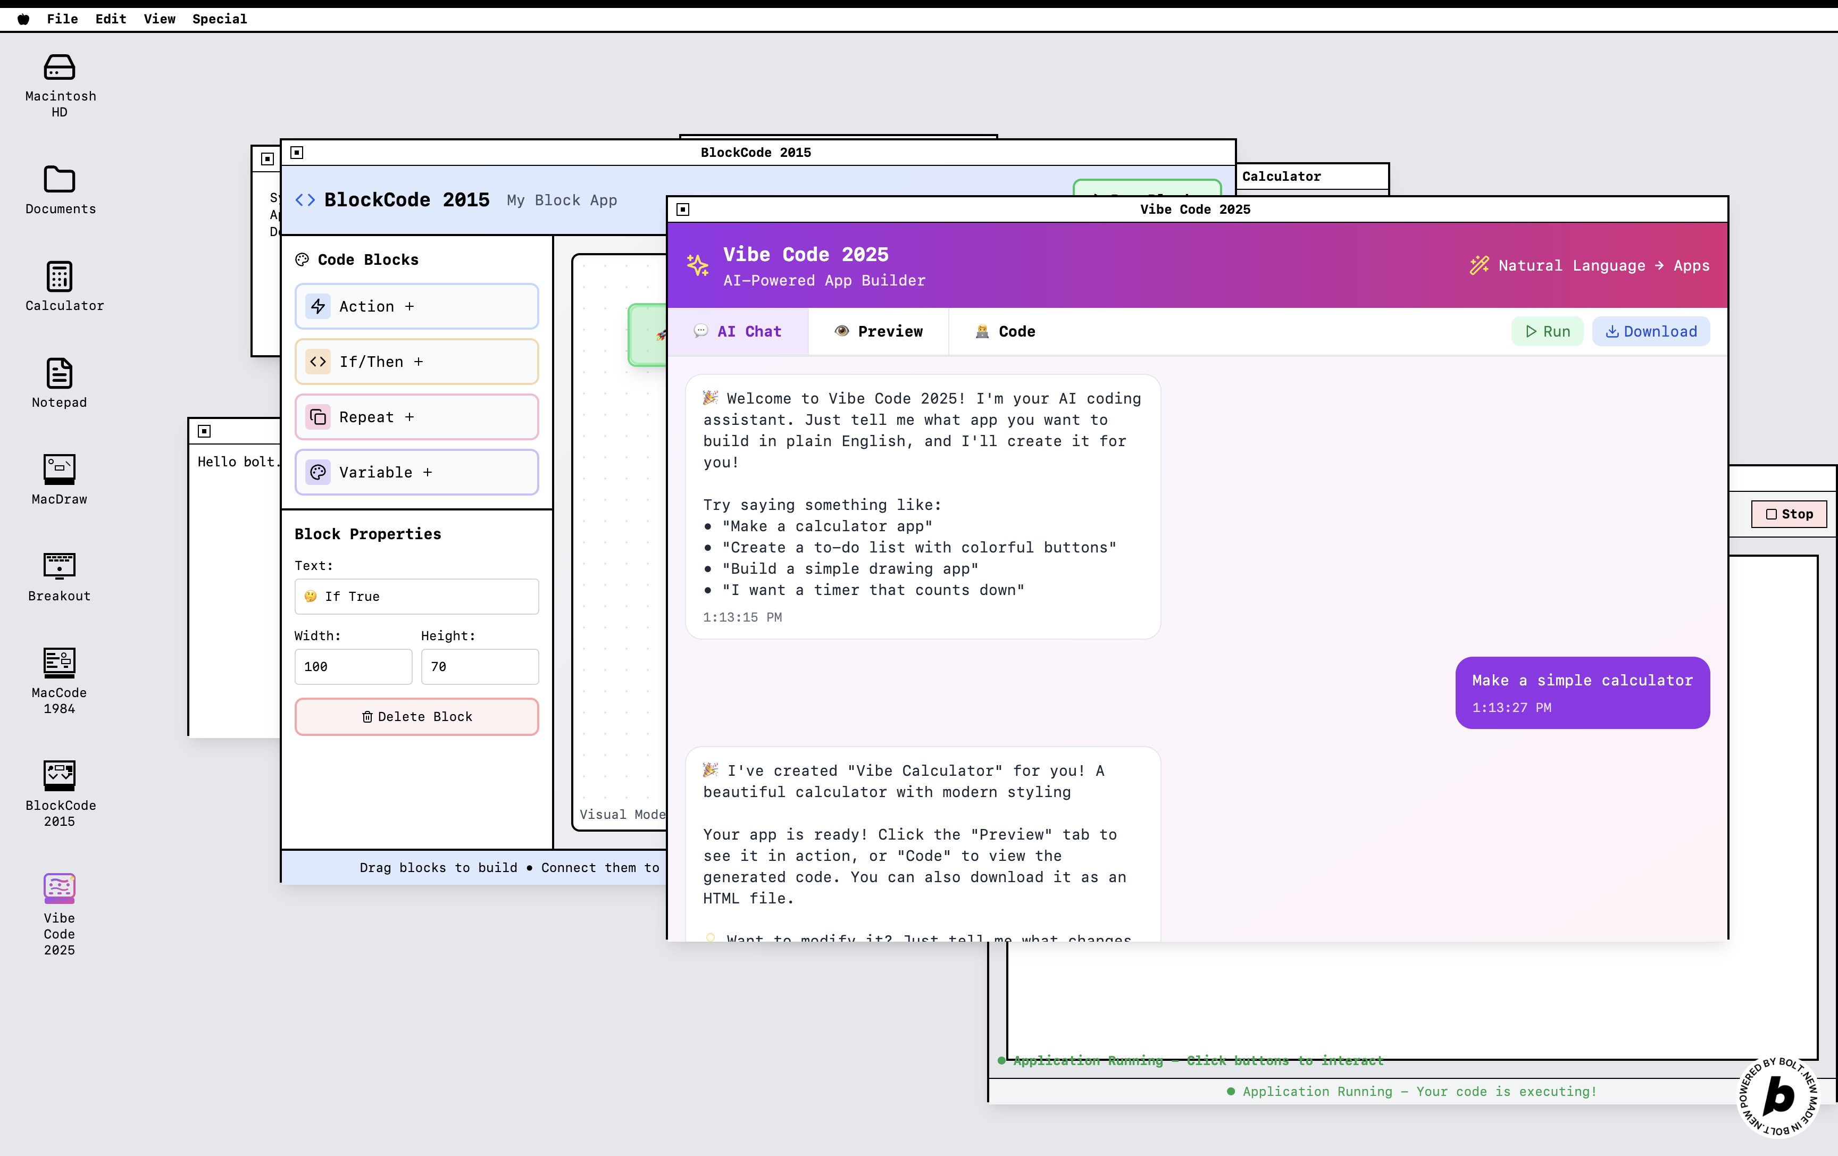Image resolution: width=1838 pixels, height=1156 pixels.
Task: Open the BlockCode 2015 desktop icon
Action: click(59, 775)
